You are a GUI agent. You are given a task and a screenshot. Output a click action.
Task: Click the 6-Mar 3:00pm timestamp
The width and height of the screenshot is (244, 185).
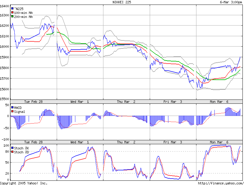[231, 2]
